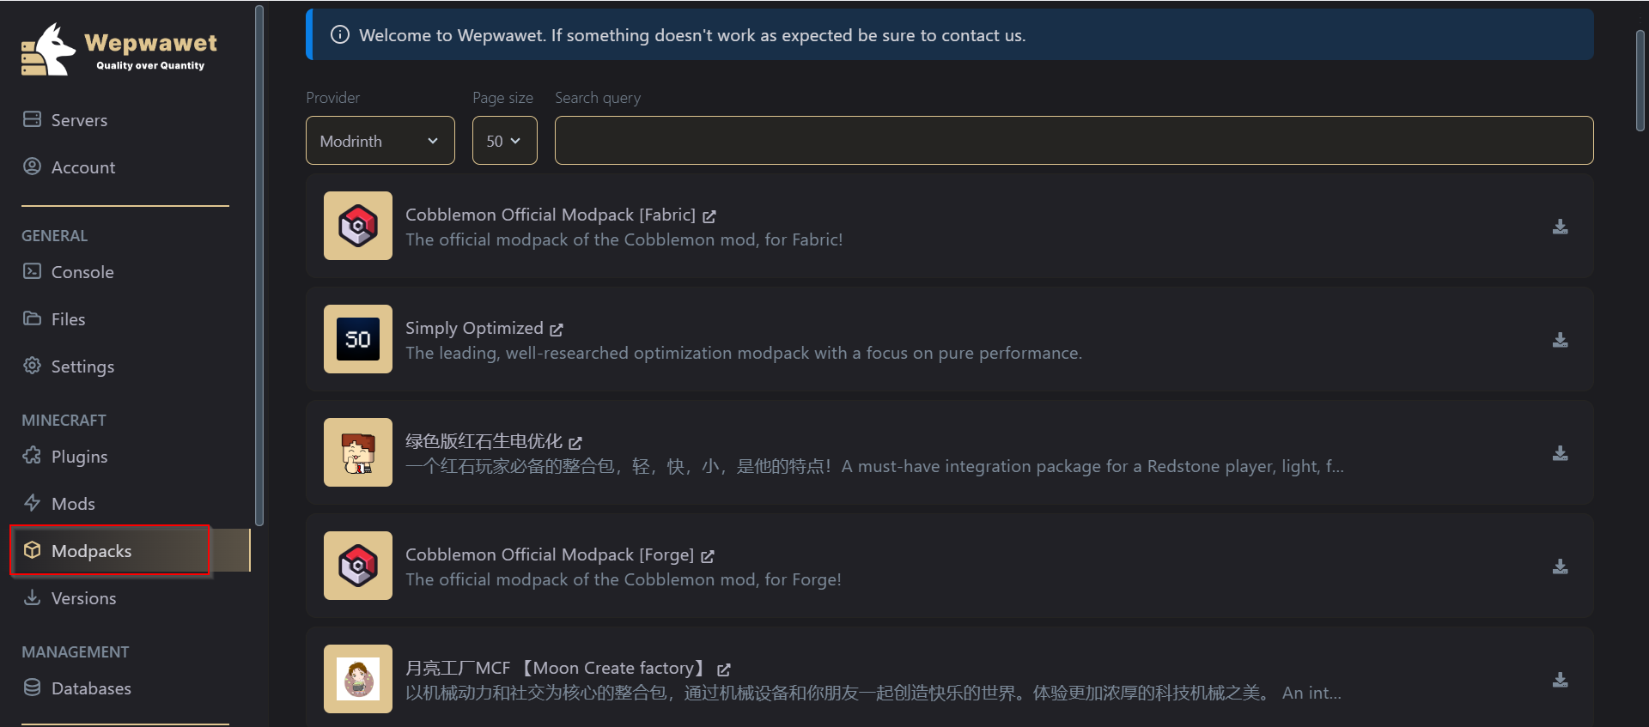Open external link for Cobblemon [Fabric]
The width and height of the screenshot is (1649, 727).
[709, 216]
